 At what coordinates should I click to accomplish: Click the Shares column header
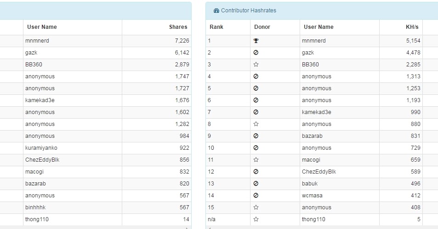178,27
